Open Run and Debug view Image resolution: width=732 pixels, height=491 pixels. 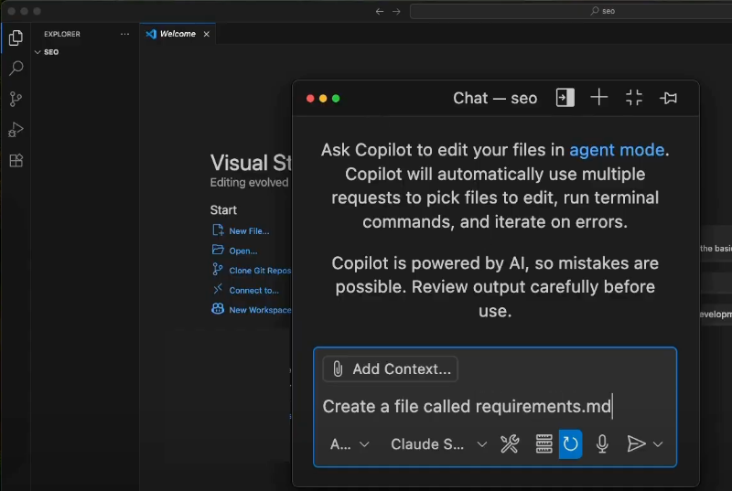(16, 130)
